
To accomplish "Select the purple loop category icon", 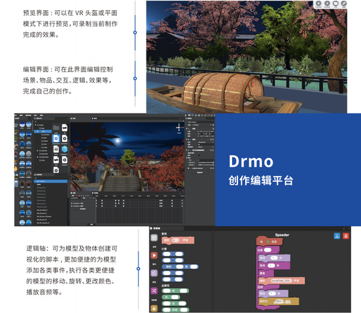I will [x=154, y=273].
